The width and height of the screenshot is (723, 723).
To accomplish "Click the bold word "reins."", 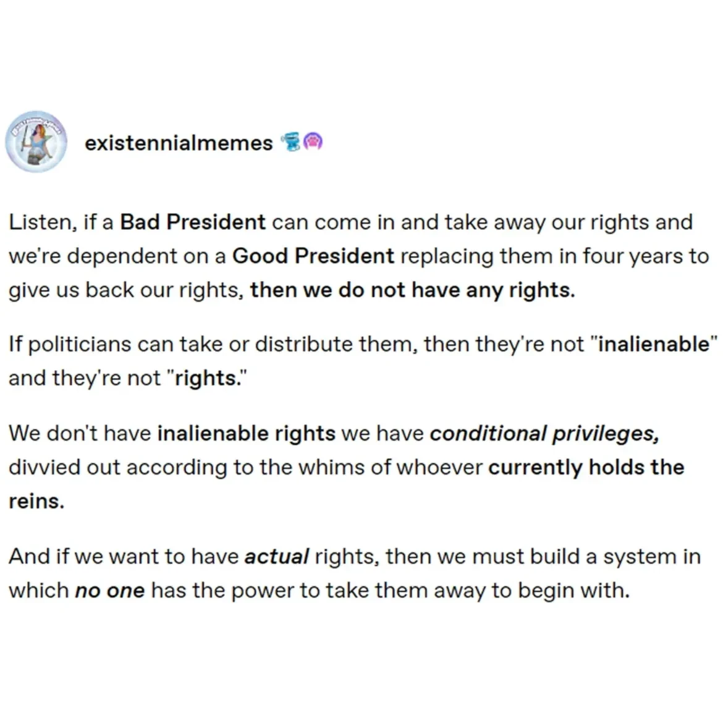I will click(36, 501).
